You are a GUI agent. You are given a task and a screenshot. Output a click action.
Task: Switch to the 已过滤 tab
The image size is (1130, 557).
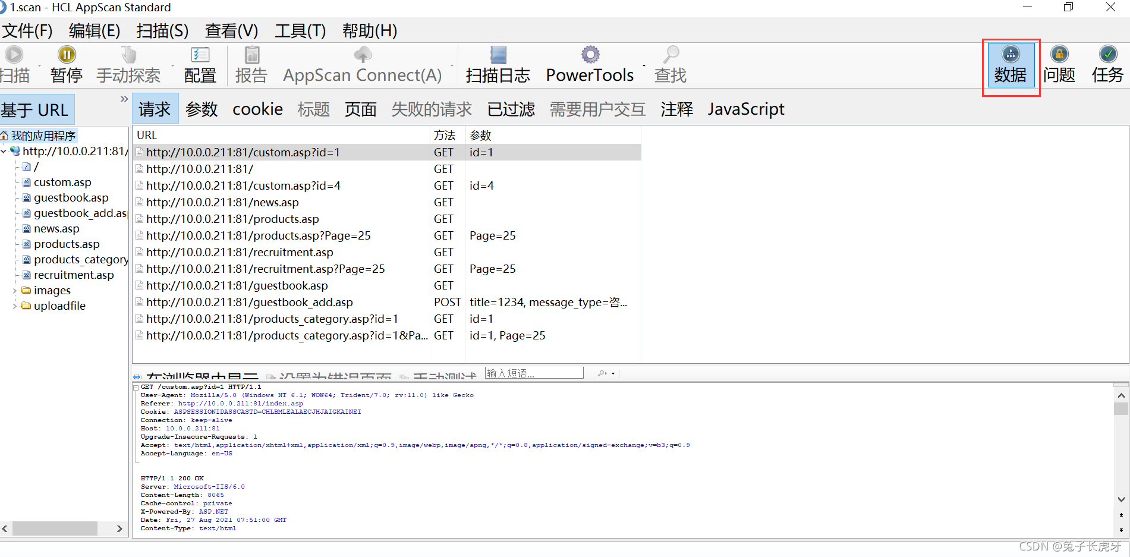tap(511, 109)
